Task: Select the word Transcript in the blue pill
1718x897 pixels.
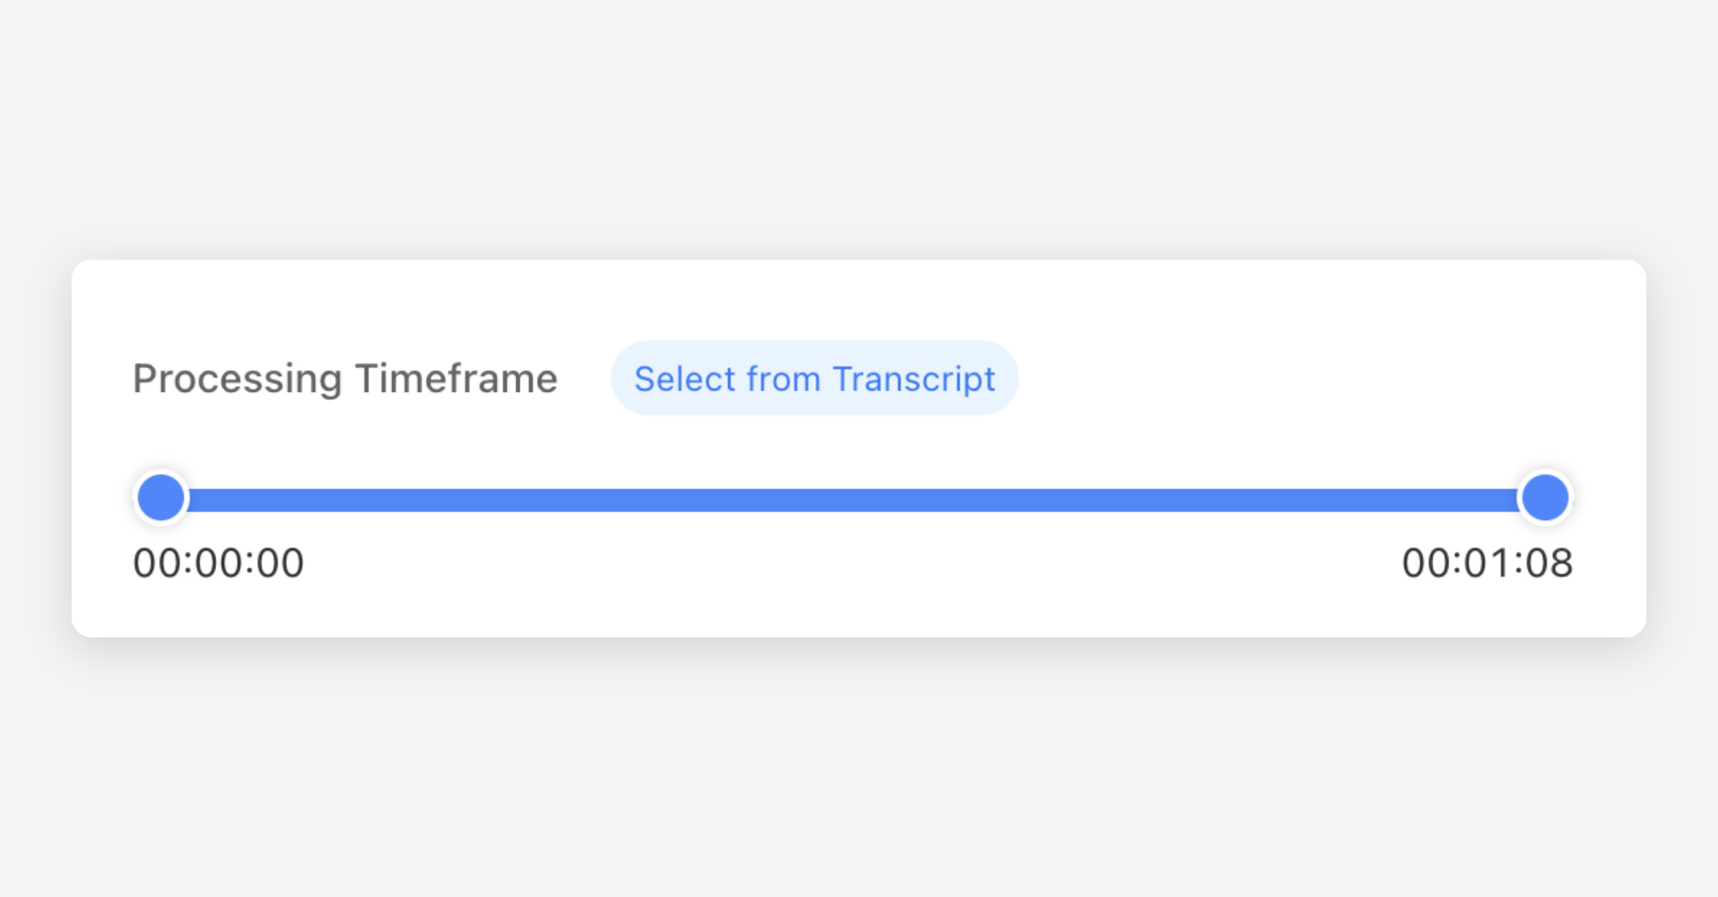Action: coord(914,379)
